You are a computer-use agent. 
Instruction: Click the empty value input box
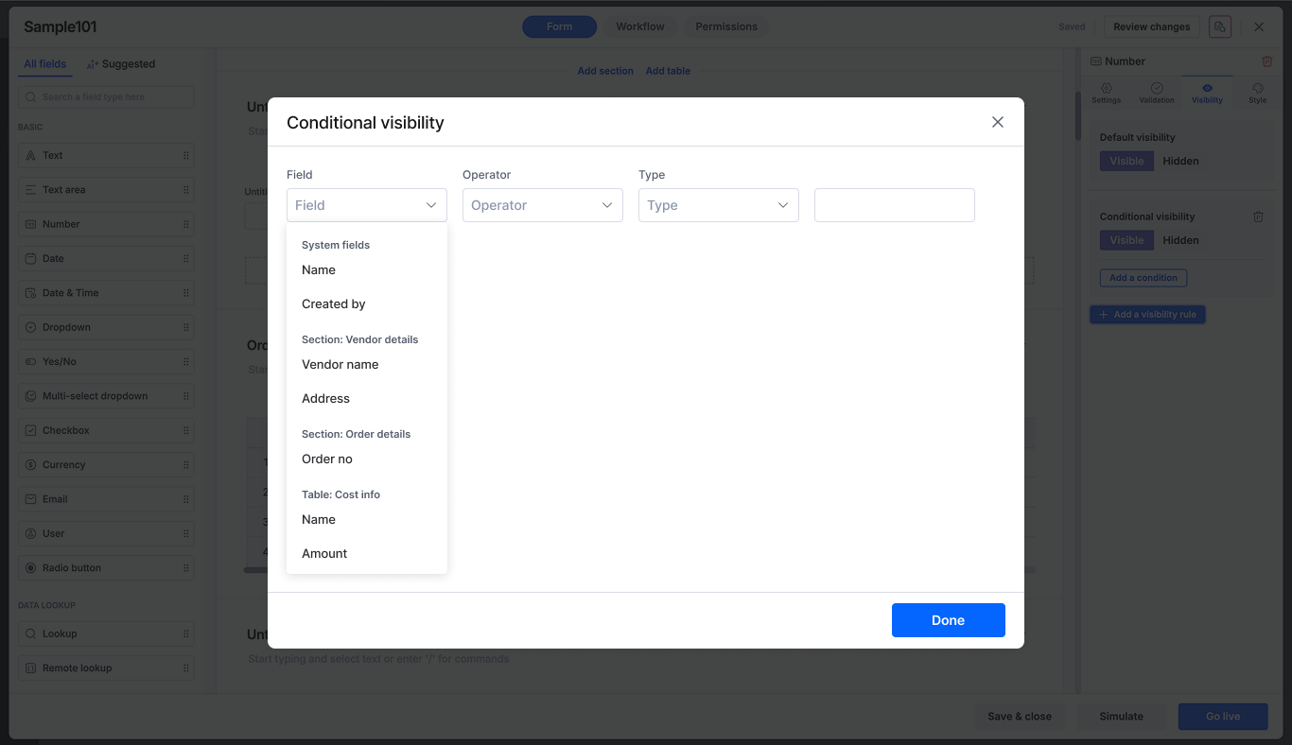(x=894, y=205)
